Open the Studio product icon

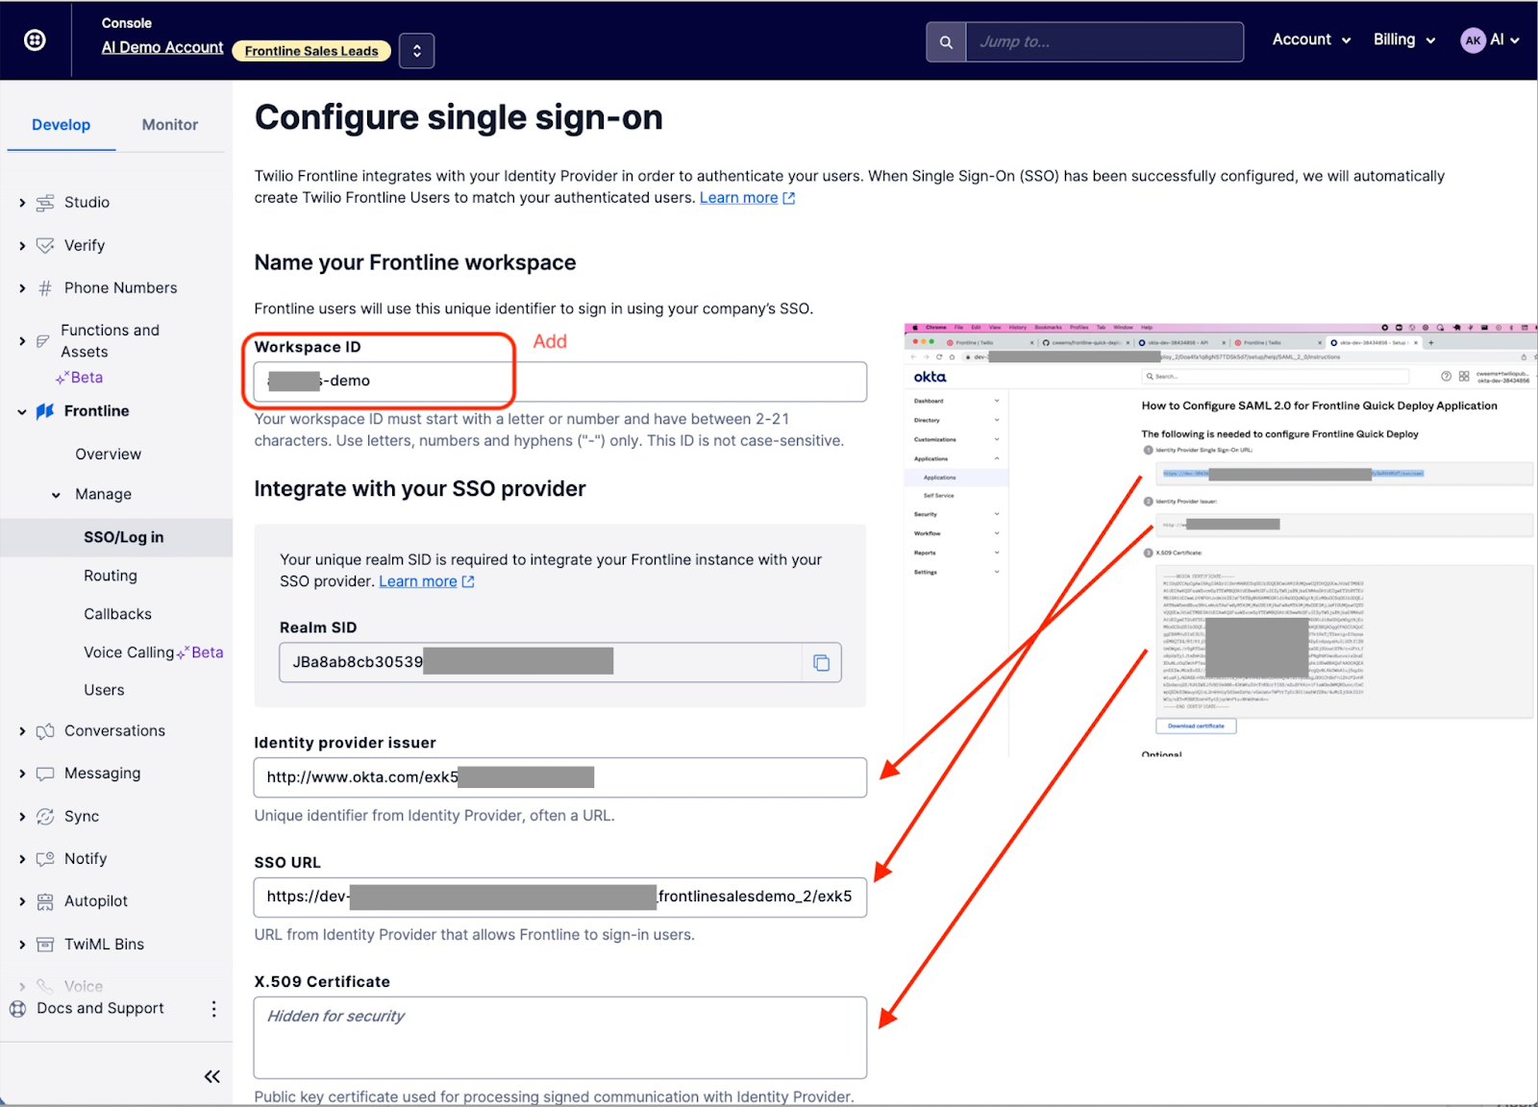[x=45, y=203]
